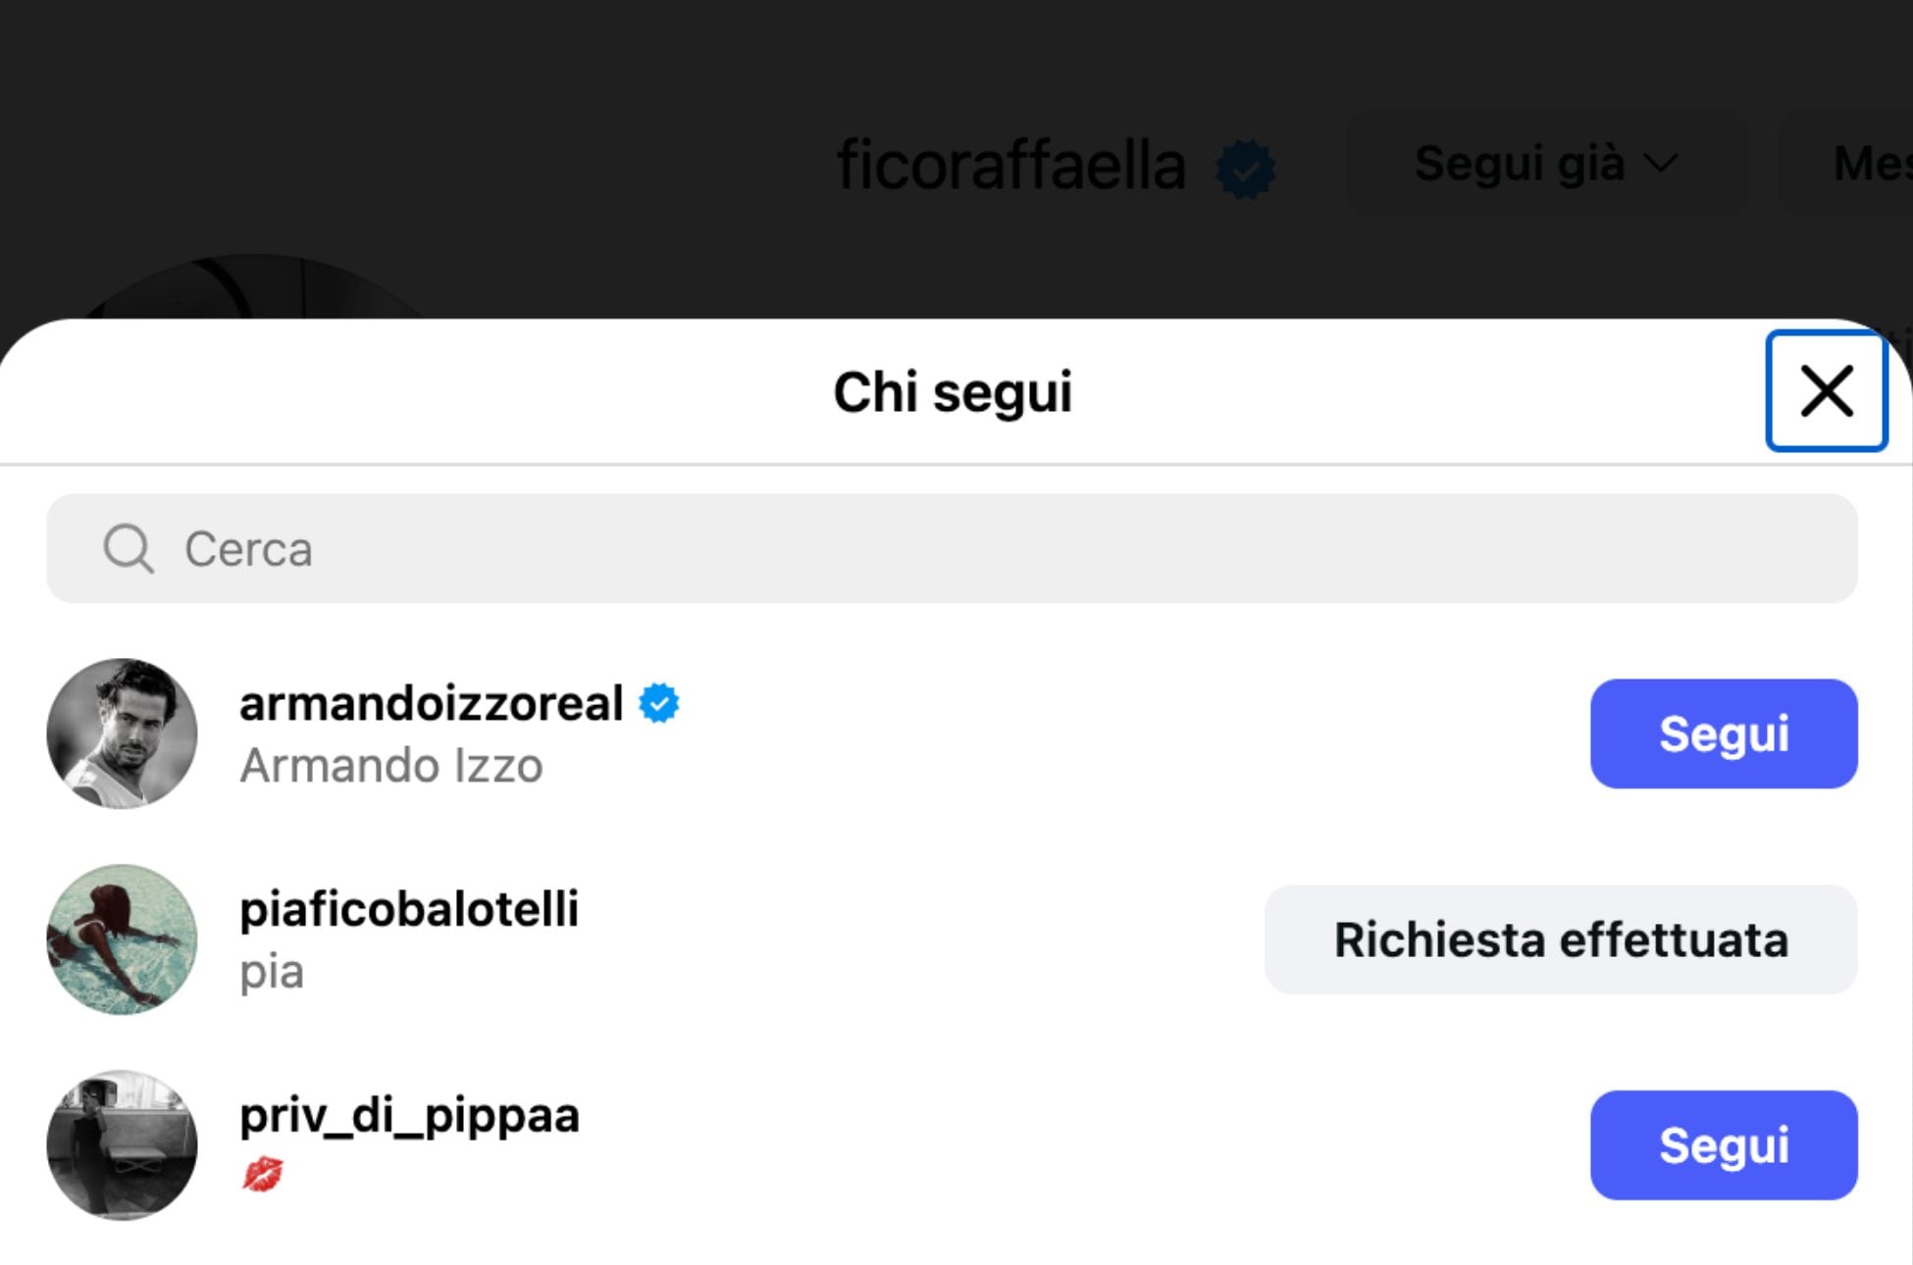Viewport: 1913px width, 1265px height.
Task: Click the Richiesta effettuata button
Action: point(1560,939)
